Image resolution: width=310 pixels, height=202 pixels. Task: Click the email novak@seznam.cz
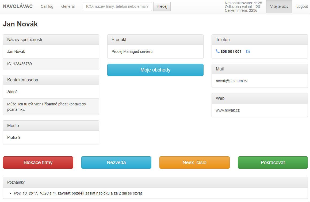(x=232, y=81)
